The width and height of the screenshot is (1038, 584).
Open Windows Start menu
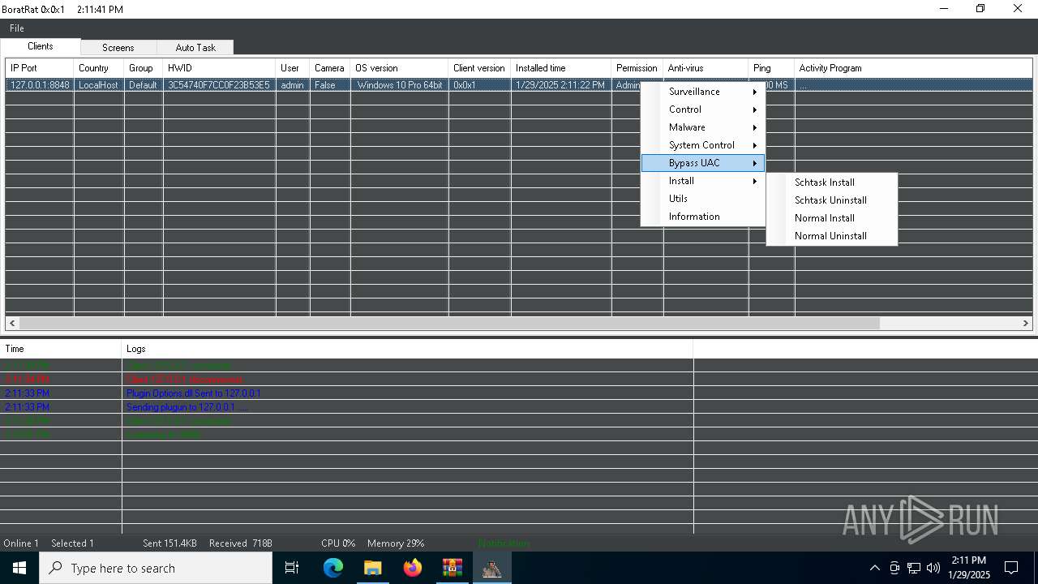(19, 568)
